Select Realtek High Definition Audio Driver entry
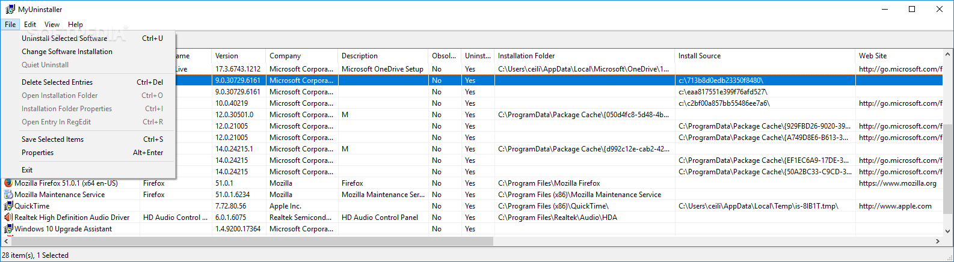Viewport: 954px width, 262px height. point(72,218)
